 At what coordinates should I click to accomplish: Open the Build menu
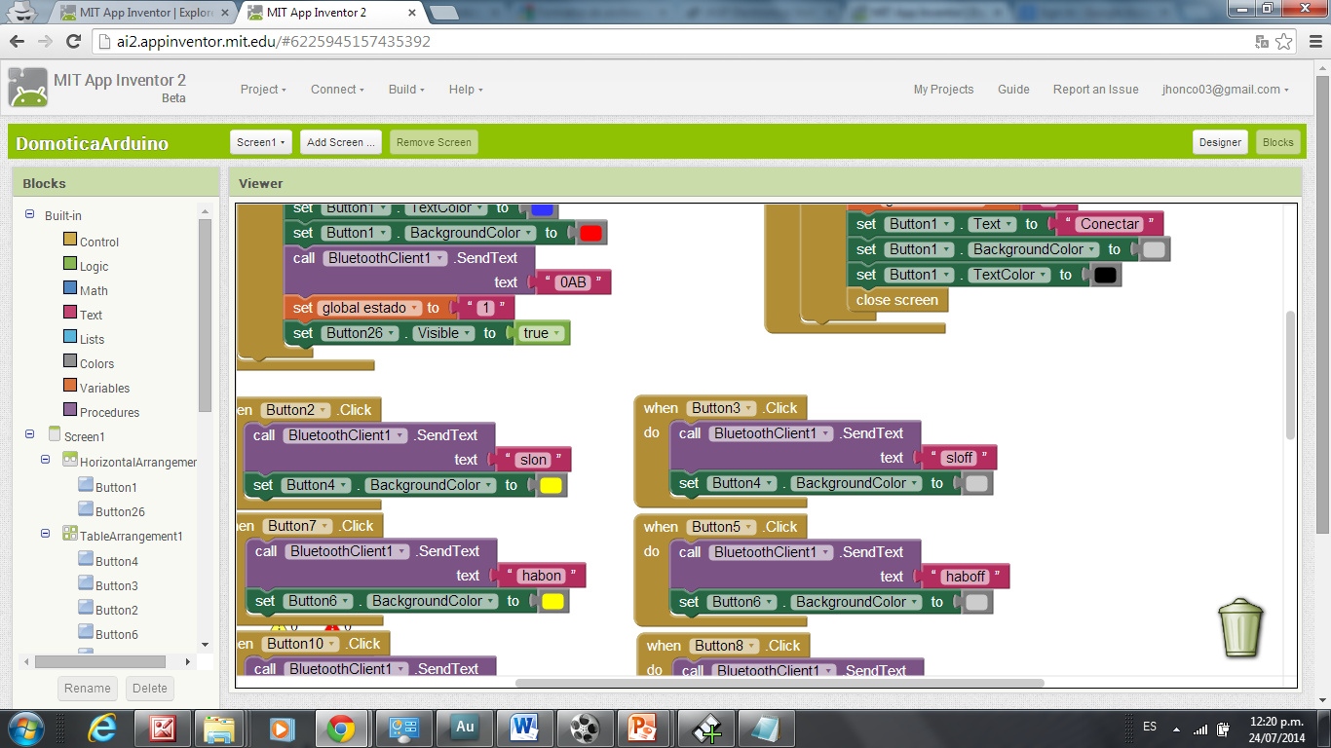point(406,89)
